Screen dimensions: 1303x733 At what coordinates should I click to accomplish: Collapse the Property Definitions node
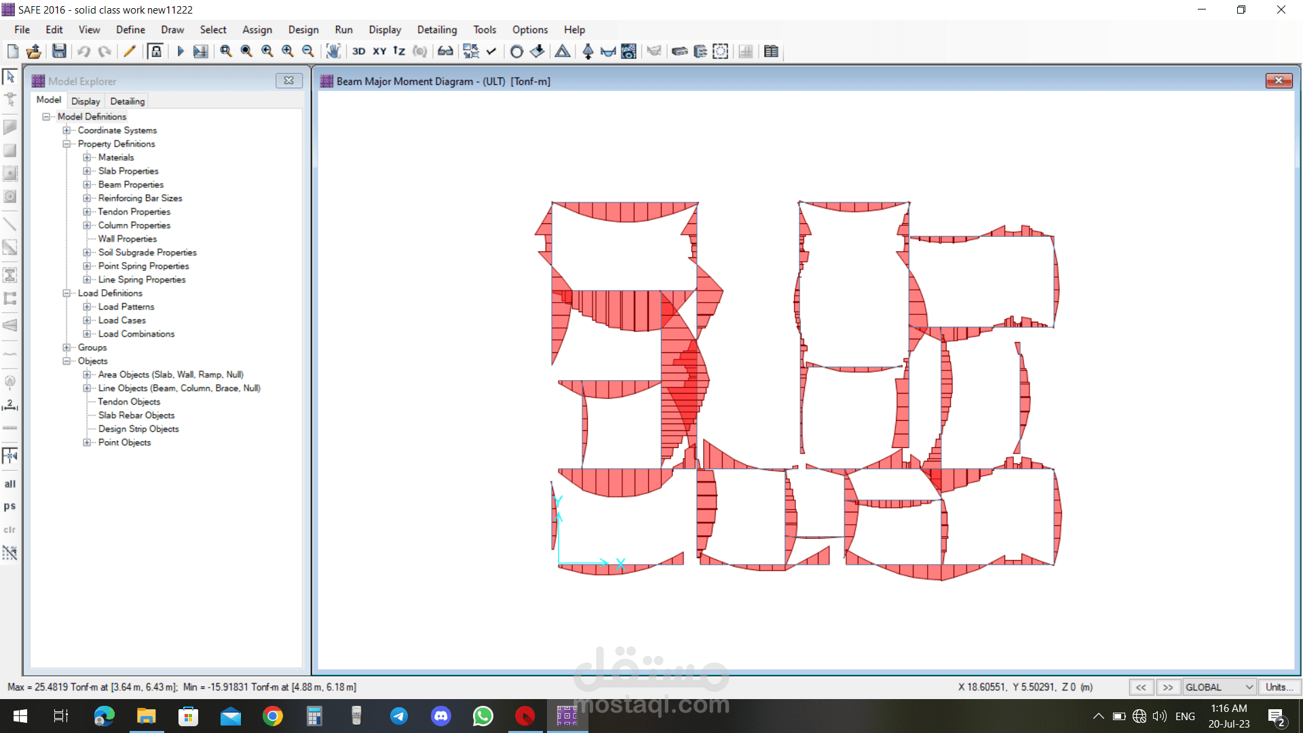[67, 144]
